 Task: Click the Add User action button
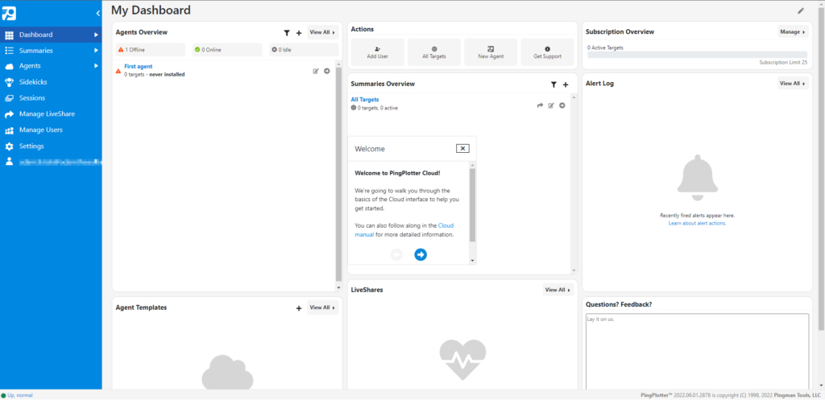click(377, 52)
